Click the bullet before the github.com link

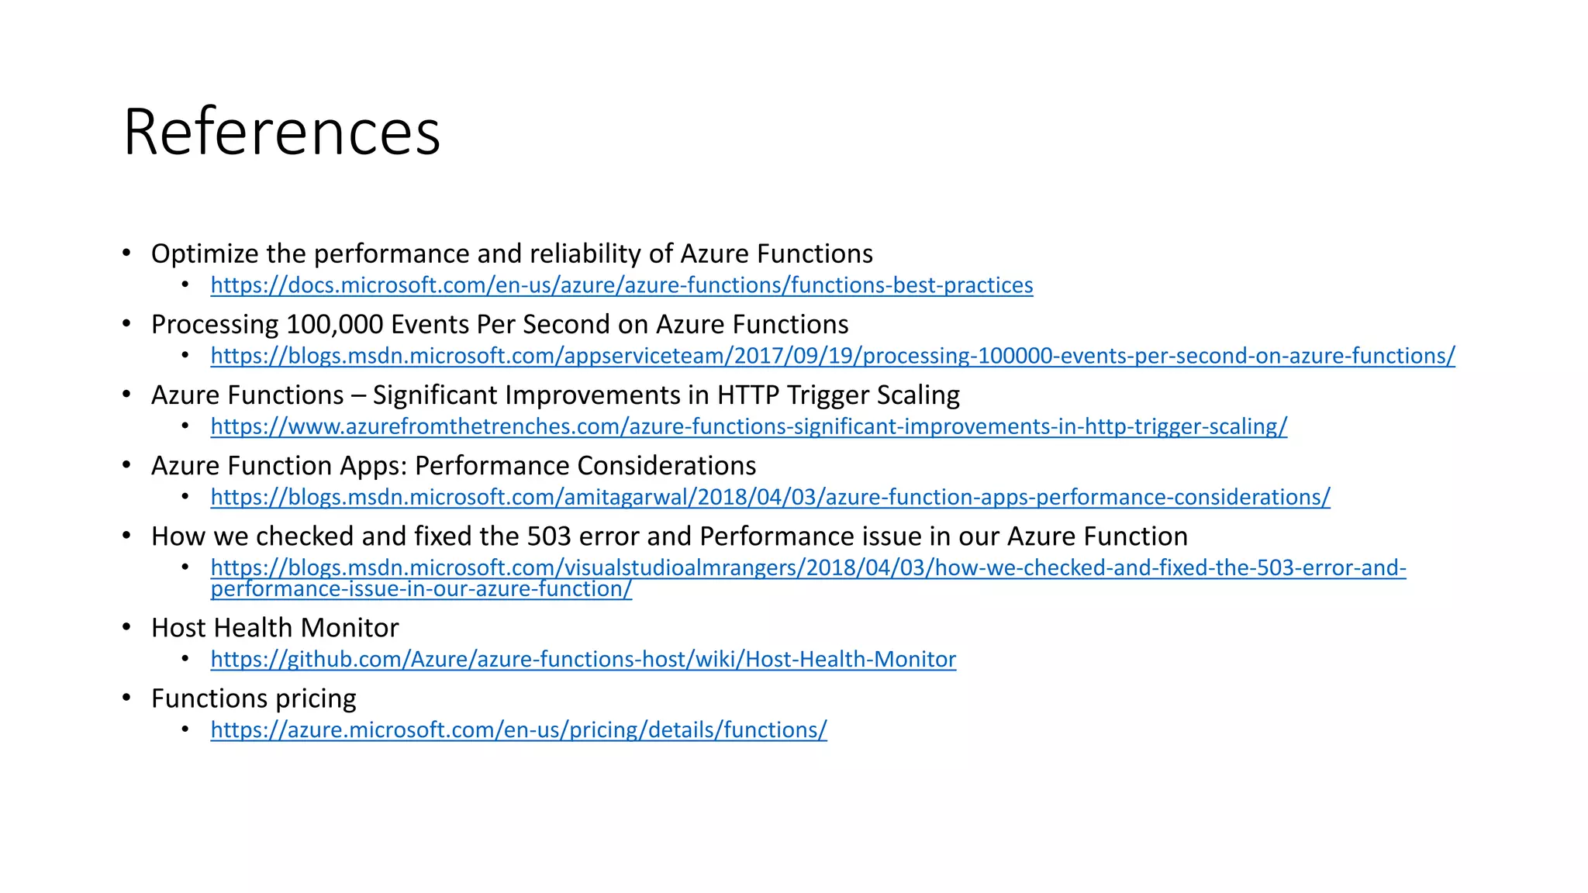tap(185, 659)
